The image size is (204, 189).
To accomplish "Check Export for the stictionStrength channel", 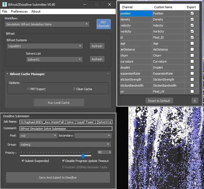I will point(192,79).
